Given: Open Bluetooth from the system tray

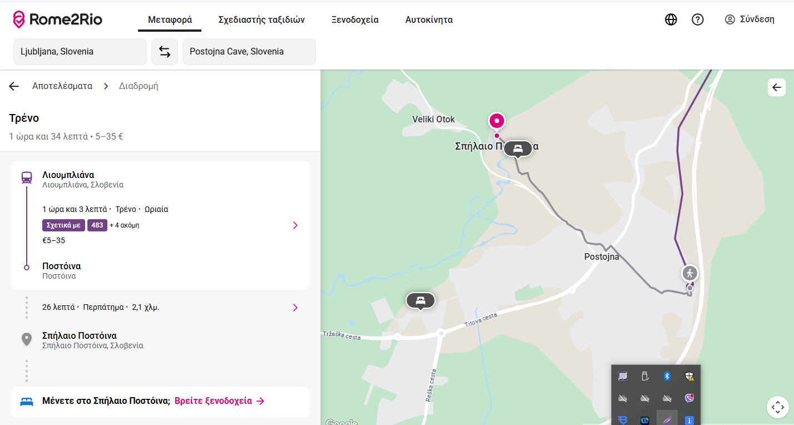Looking at the screenshot, I should [x=667, y=376].
